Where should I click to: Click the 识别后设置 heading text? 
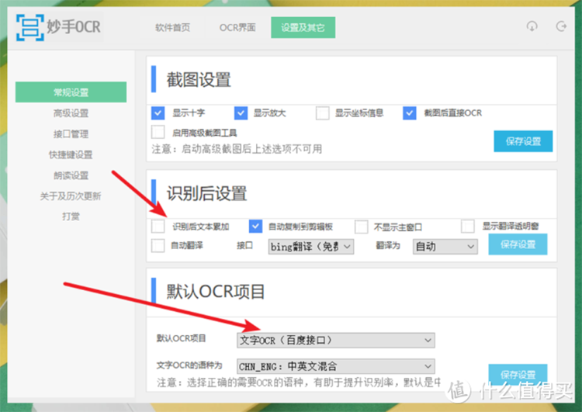coord(206,193)
